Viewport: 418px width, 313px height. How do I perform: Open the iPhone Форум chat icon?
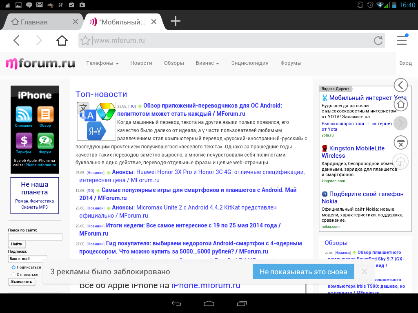45,141
